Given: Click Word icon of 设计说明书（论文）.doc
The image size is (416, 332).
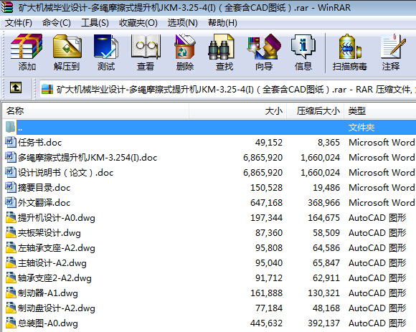Looking at the screenshot, I should pos(10,173).
